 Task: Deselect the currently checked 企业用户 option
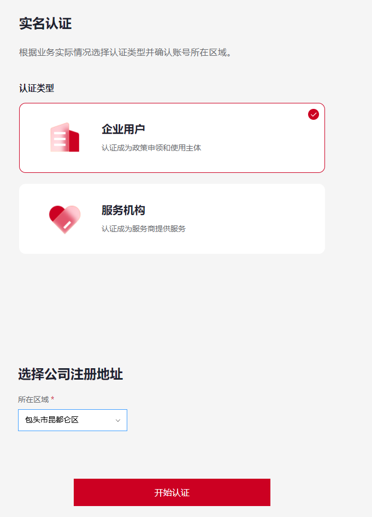172,137
